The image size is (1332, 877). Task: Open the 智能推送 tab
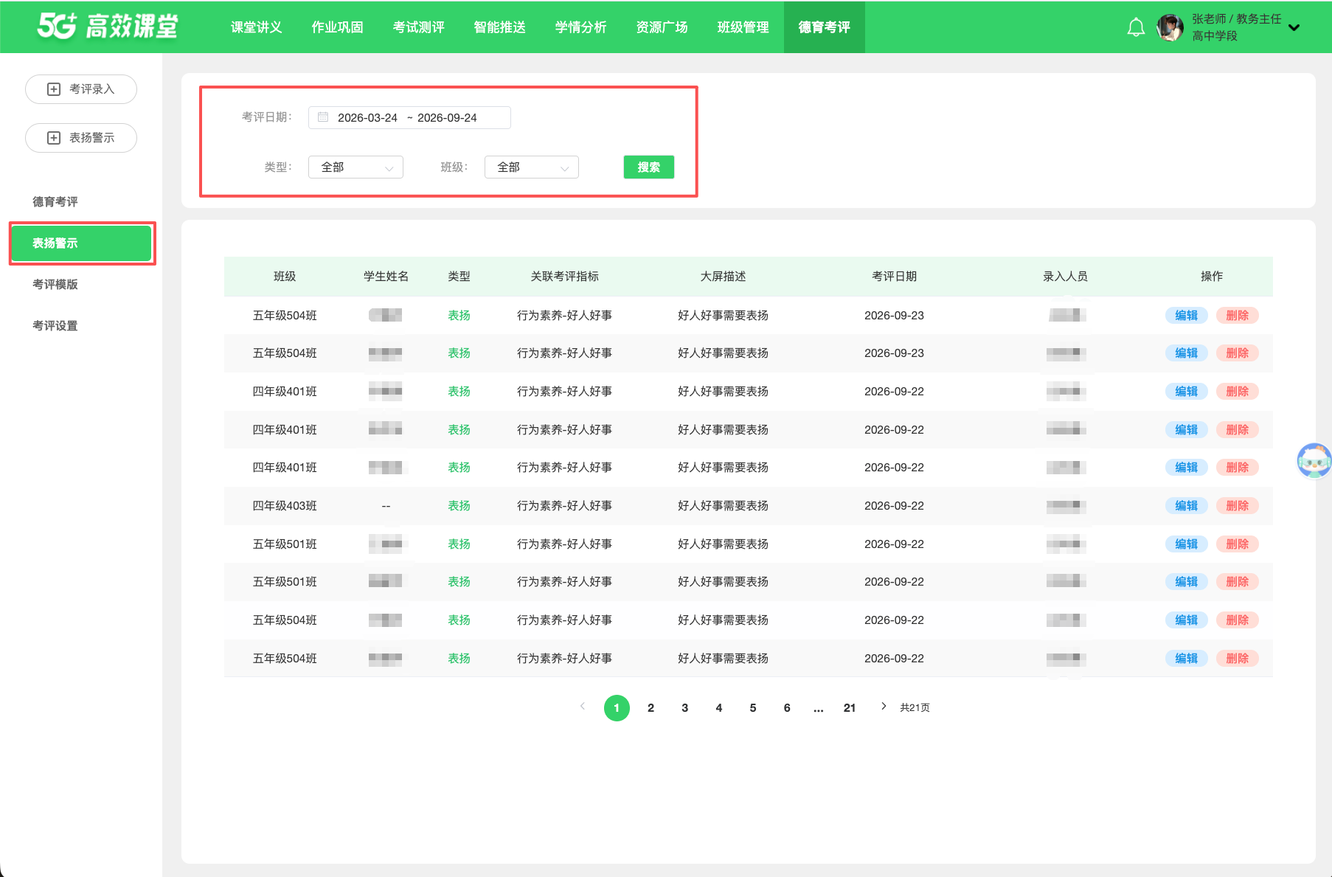[500, 27]
